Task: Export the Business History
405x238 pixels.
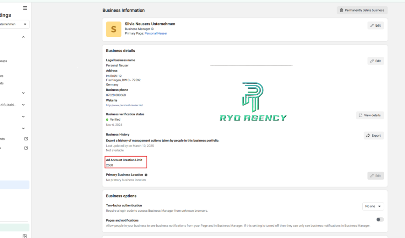Action: (x=374, y=135)
